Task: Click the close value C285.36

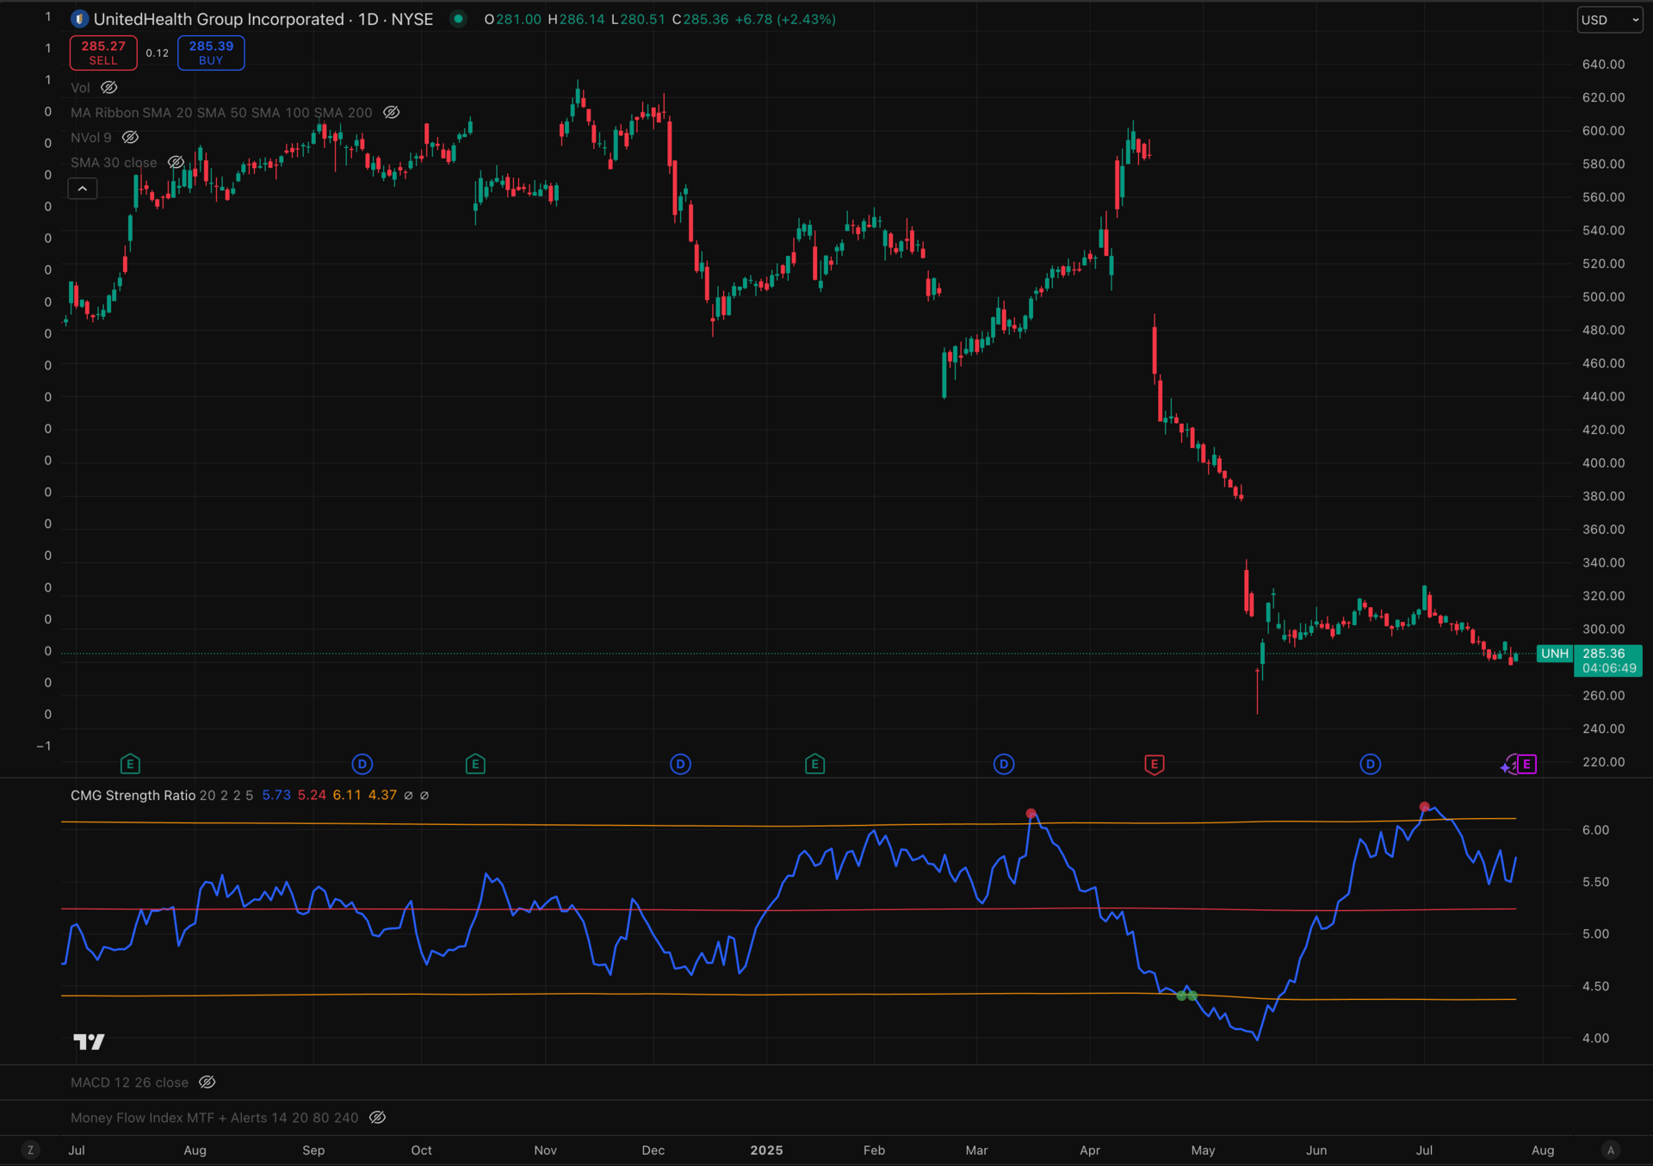Action: (700, 19)
